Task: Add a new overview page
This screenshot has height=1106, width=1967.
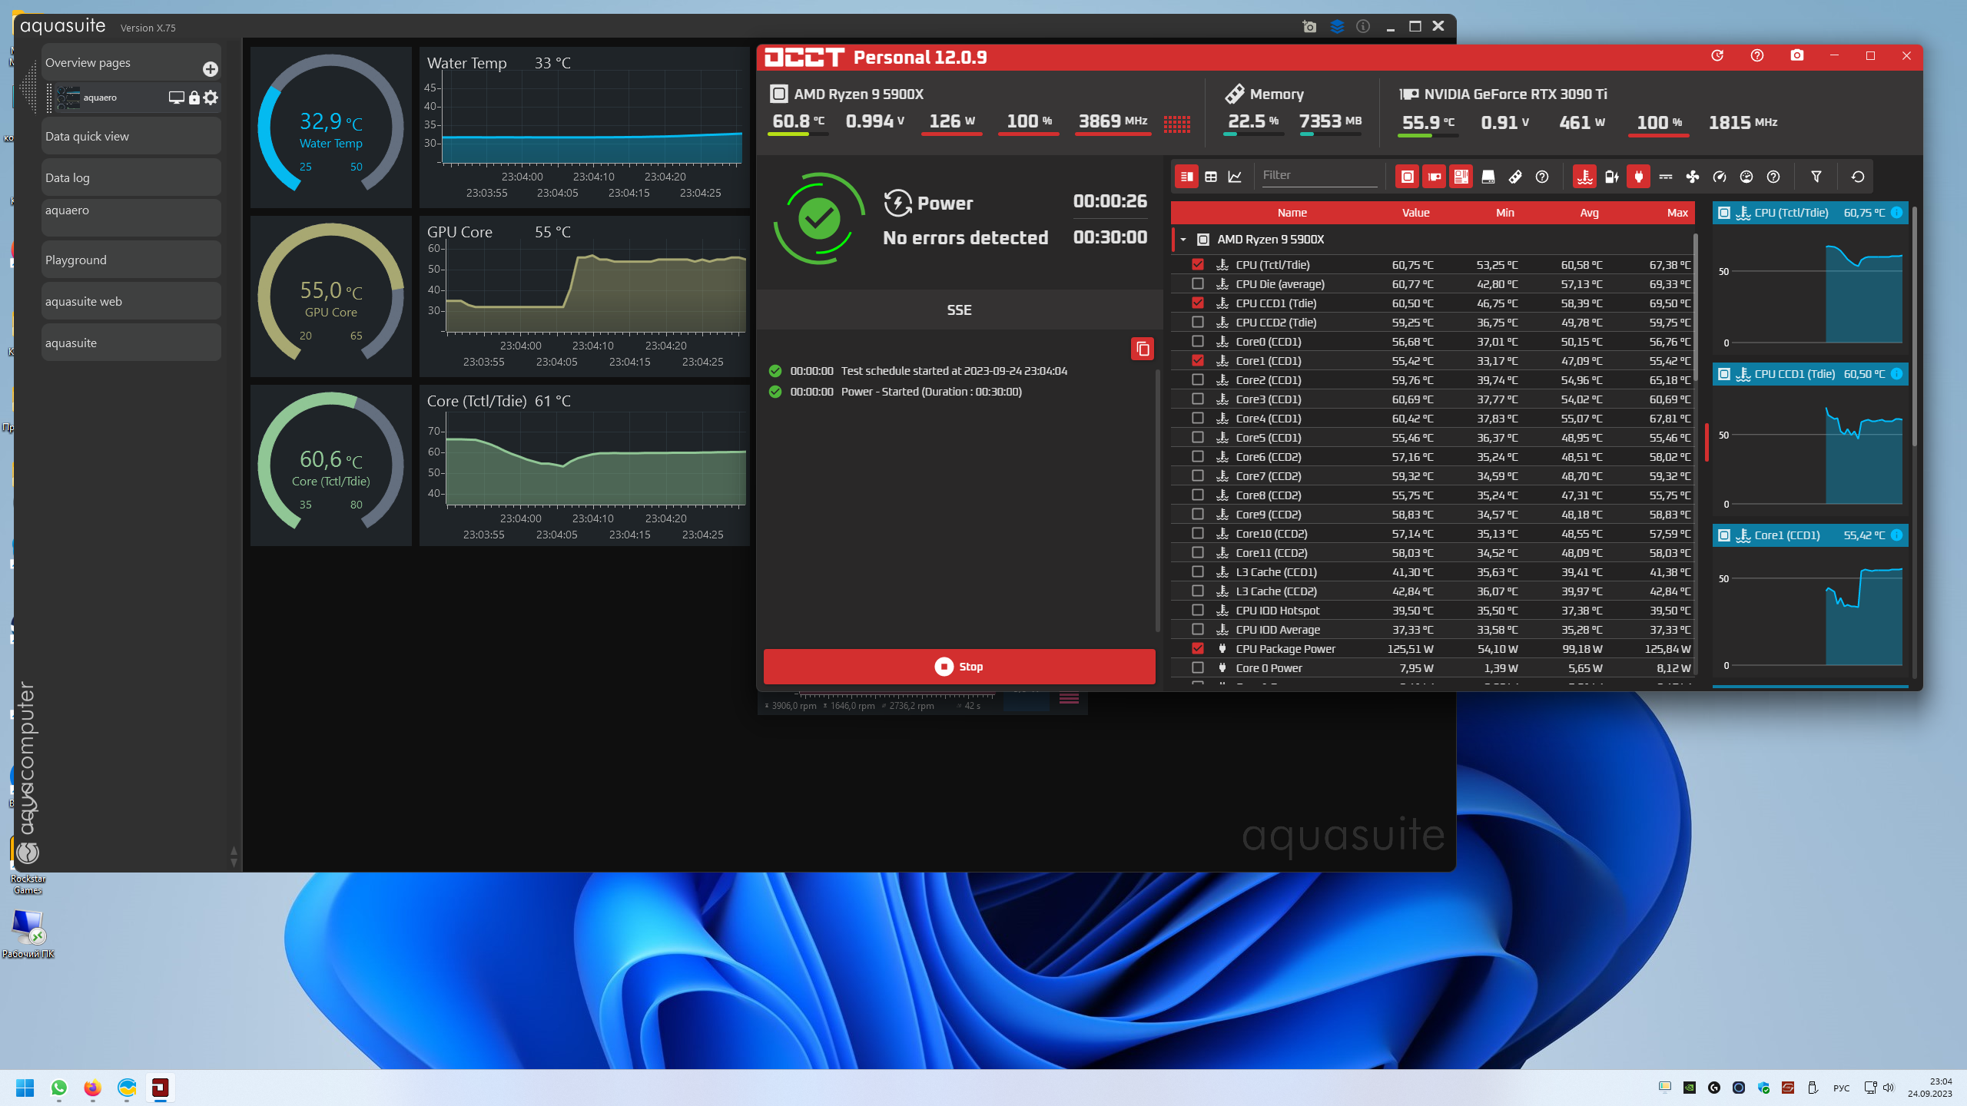Action: tap(210, 69)
